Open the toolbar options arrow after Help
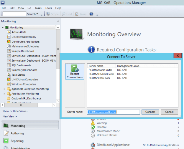184x149 pixels. (x=97, y=15)
